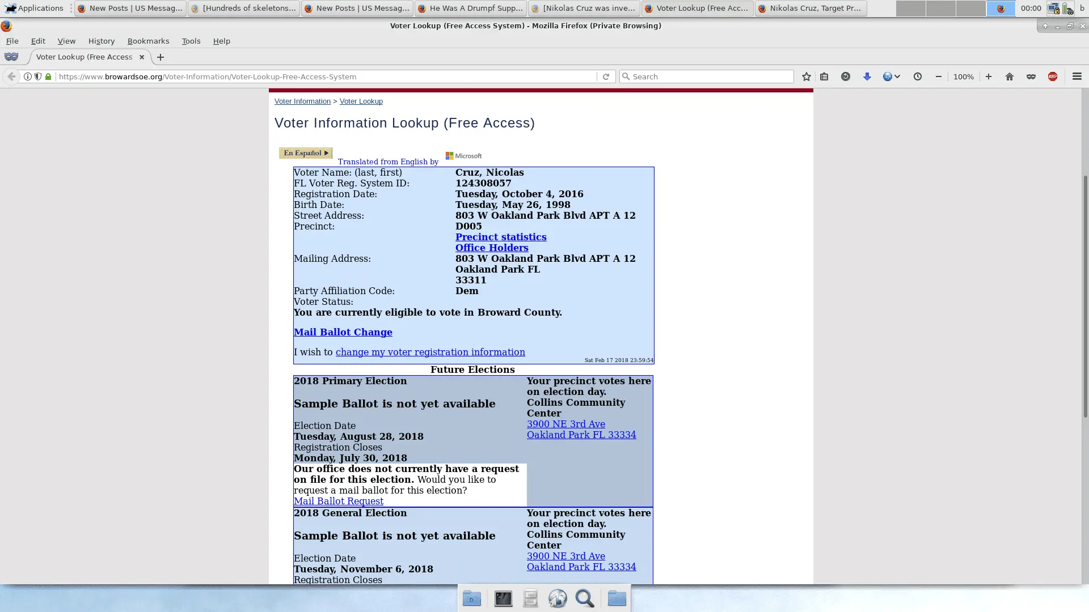Decrease zoom with the minus control
The image size is (1089, 612).
(939, 76)
